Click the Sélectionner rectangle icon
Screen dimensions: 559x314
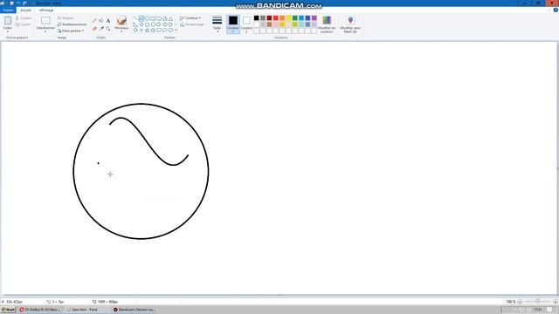[x=45, y=21]
